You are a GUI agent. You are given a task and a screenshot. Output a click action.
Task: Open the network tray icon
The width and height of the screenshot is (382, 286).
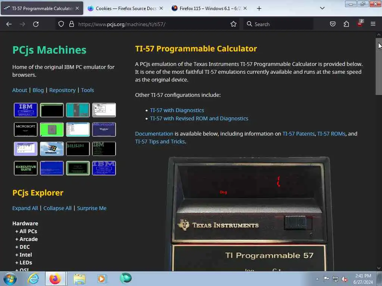335,279
